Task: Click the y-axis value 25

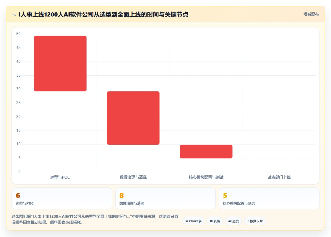Action: coord(18,103)
